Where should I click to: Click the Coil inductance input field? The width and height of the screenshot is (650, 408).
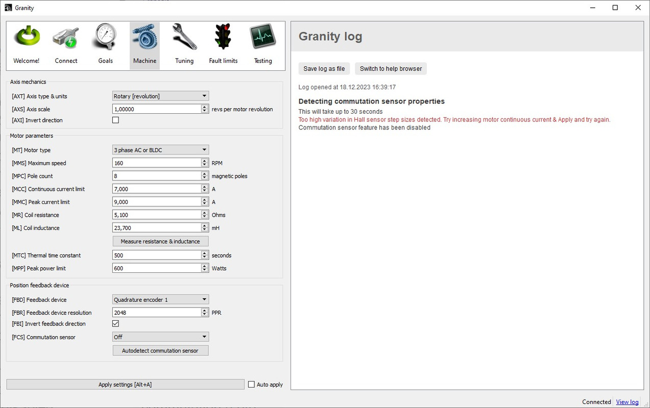pyautogui.click(x=157, y=228)
